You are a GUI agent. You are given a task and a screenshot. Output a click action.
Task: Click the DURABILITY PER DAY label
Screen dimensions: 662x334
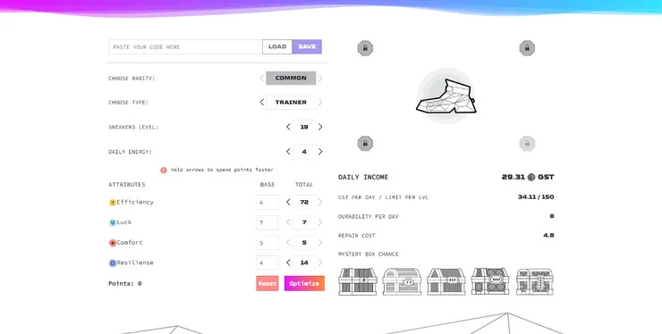click(x=369, y=216)
